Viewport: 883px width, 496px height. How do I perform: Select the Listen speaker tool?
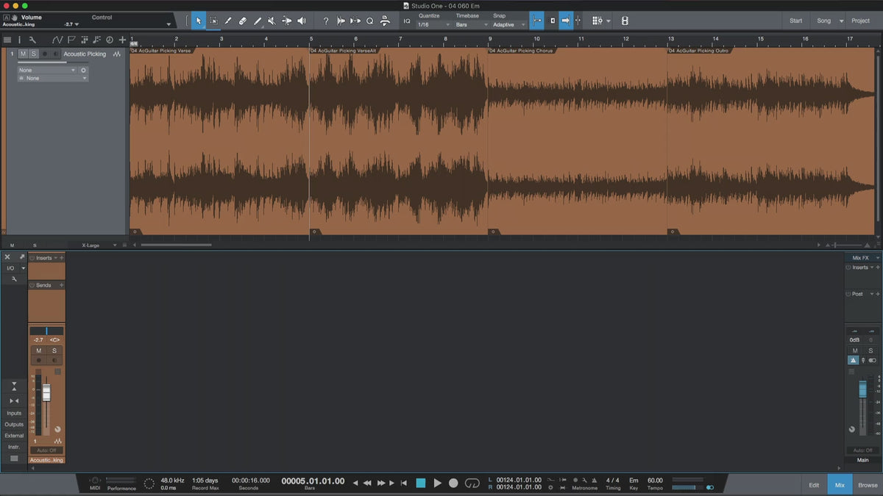pyautogui.click(x=301, y=21)
